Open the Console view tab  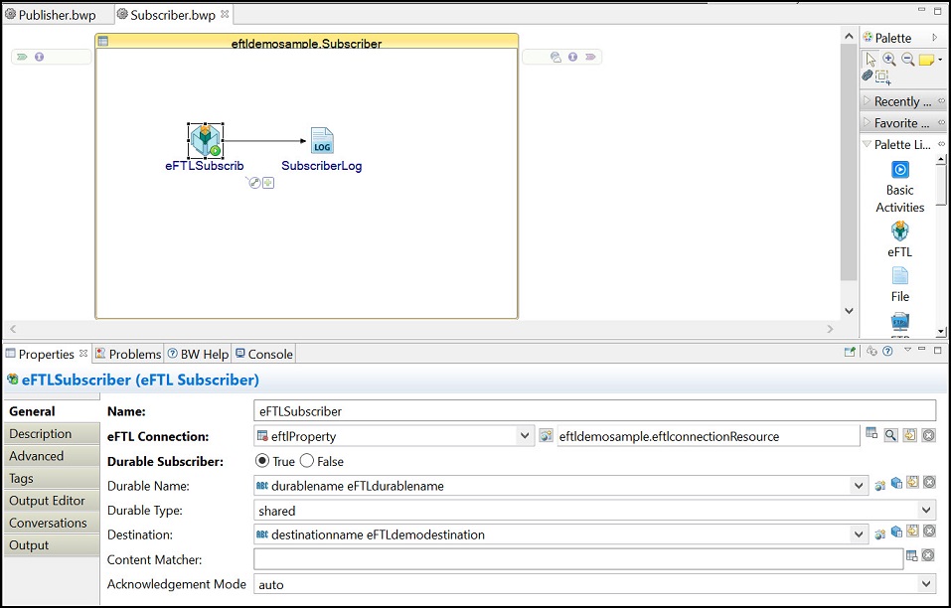pyautogui.click(x=263, y=354)
